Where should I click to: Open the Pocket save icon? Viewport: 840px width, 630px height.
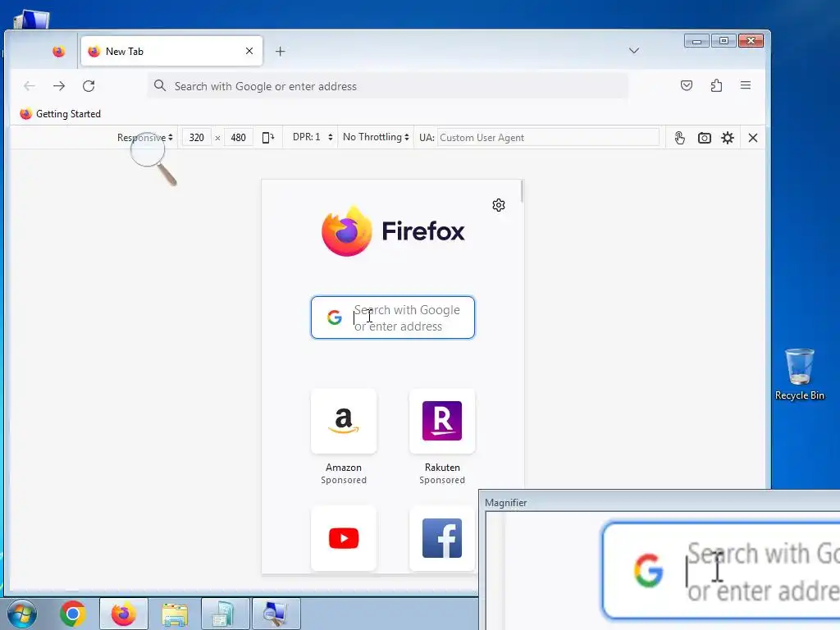pyautogui.click(x=687, y=85)
